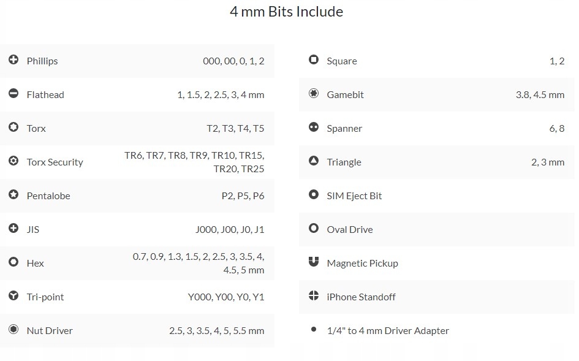This screenshot has height=361, width=579.
Task: Click the Gamebit icon
Action: tap(314, 94)
